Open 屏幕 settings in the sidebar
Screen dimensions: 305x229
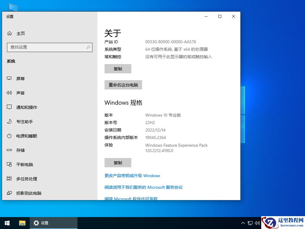tap(21, 78)
